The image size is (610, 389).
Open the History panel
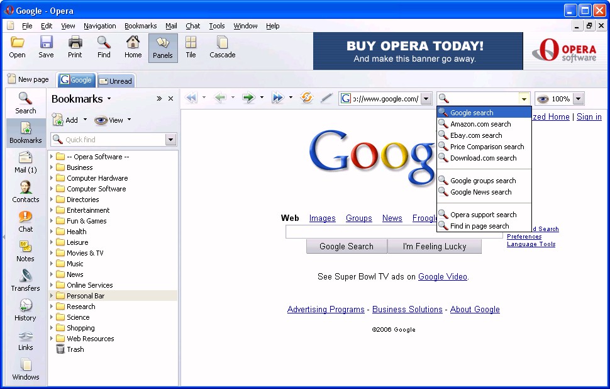tap(26, 310)
